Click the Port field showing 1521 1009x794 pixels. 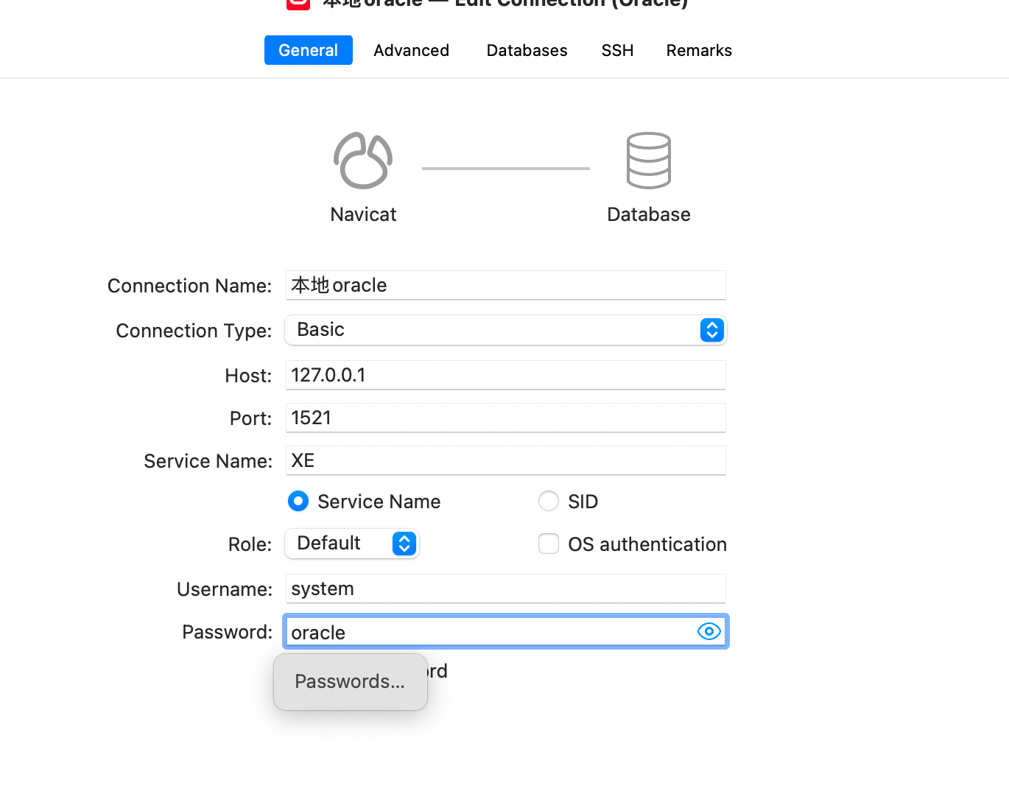click(505, 418)
